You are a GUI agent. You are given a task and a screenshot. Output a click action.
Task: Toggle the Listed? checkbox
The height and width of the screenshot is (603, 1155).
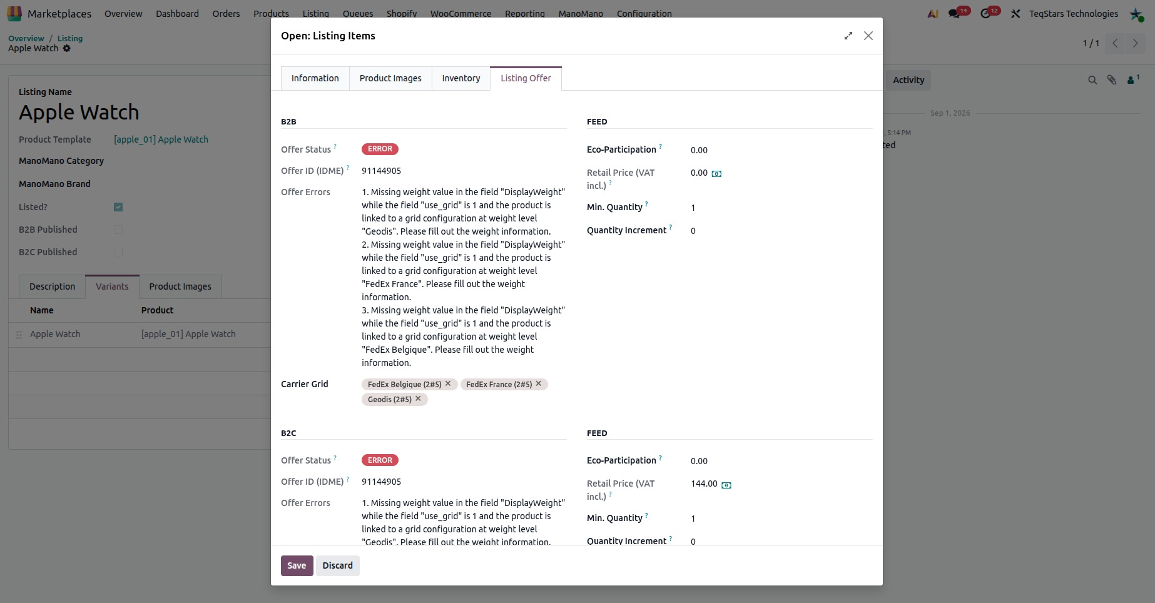(118, 207)
